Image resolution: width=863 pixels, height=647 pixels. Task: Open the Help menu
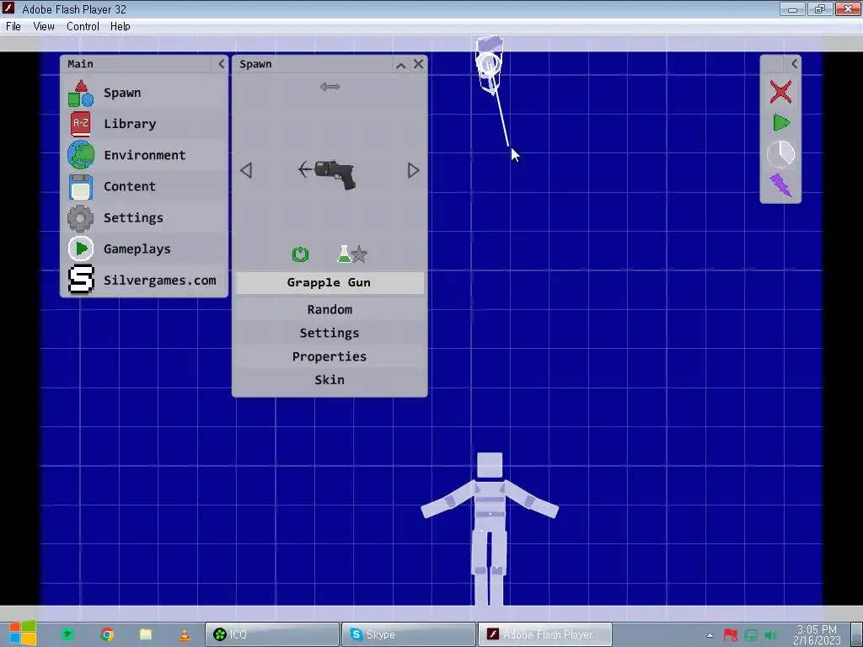click(120, 26)
